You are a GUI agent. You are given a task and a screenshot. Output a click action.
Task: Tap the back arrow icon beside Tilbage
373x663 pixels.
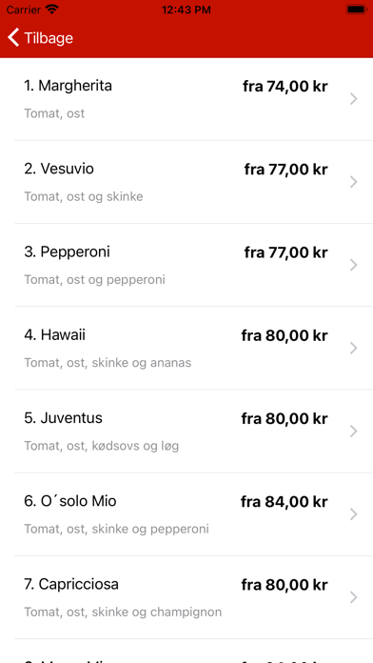13,38
